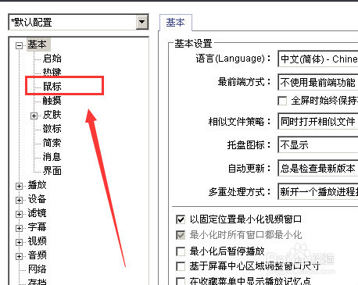The image size is (358, 285).
Task: Open the 多重处理方式 combo box
Action: 318,192
